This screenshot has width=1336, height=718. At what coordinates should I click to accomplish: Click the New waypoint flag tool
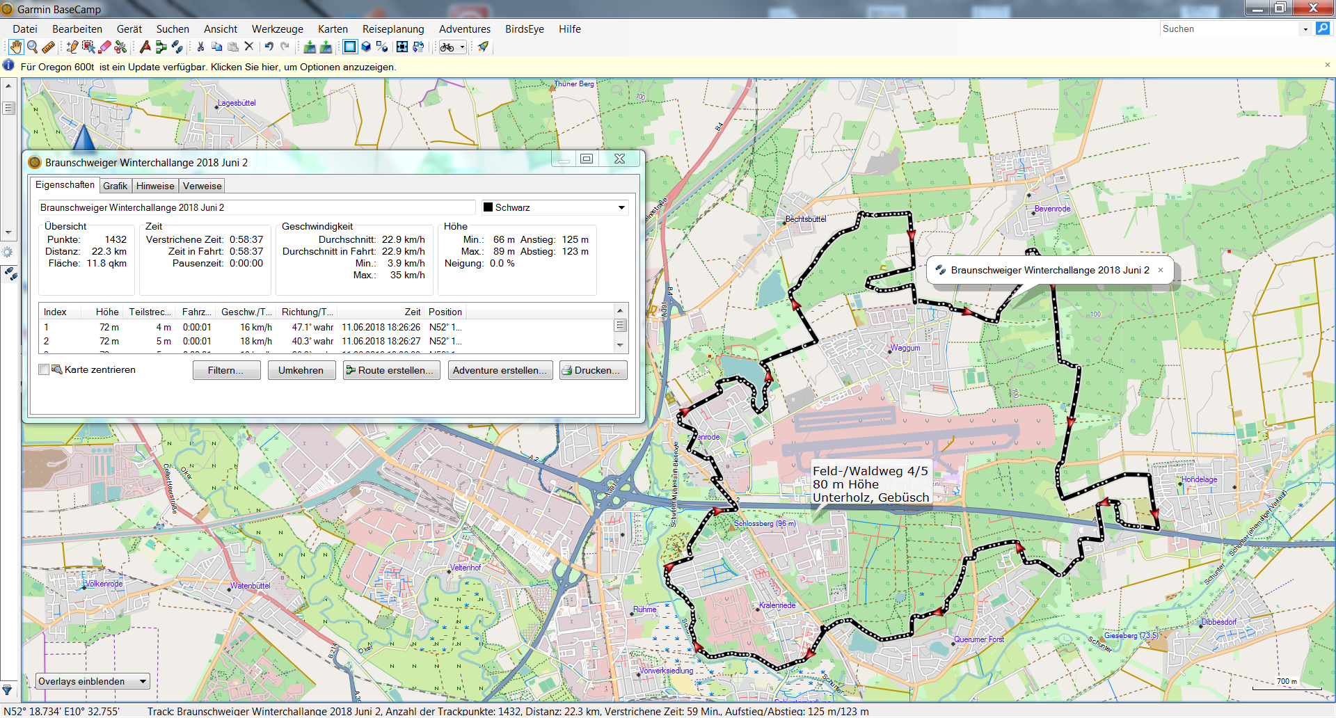145,47
